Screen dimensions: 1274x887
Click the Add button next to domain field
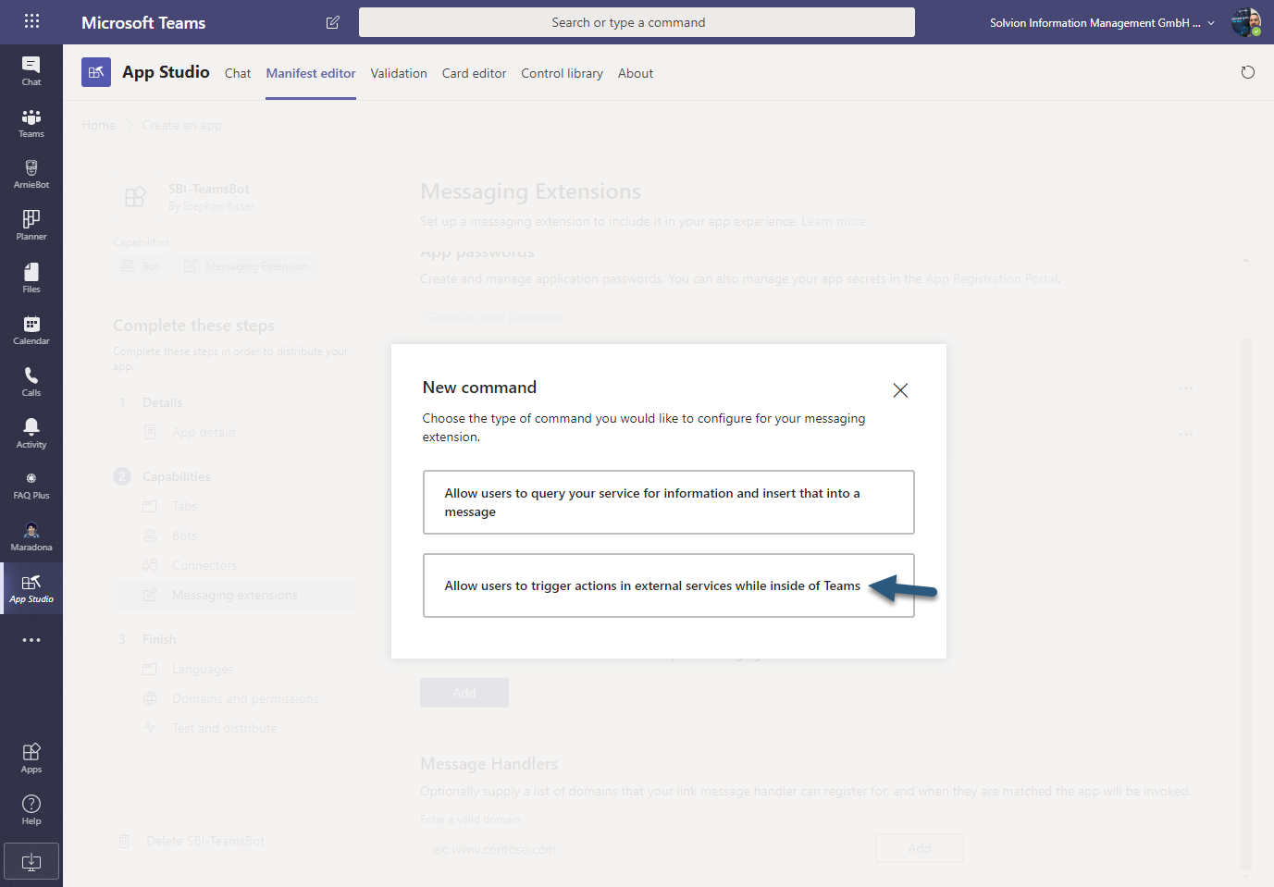(x=920, y=848)
